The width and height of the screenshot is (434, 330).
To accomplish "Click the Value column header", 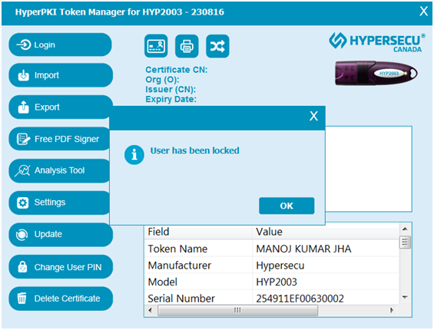I will (x=326, y=232).
